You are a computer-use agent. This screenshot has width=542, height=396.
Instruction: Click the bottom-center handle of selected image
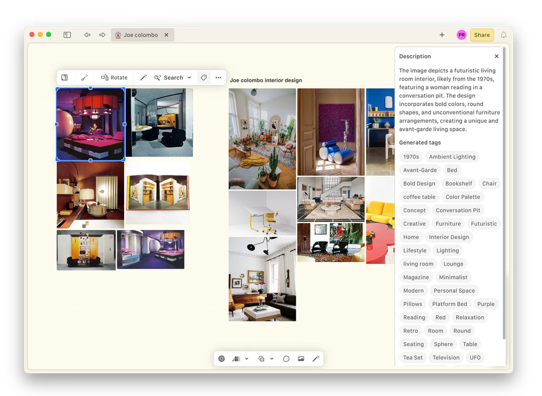[91, 160]
